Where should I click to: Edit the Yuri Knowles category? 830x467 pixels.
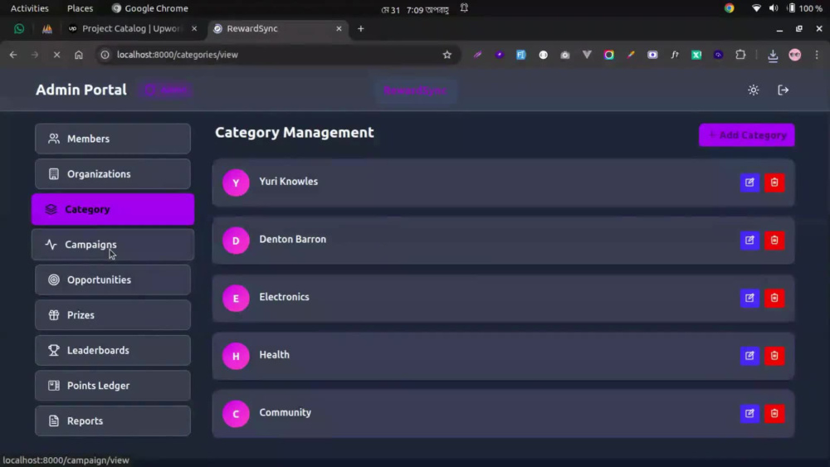[x=749, y=182]
